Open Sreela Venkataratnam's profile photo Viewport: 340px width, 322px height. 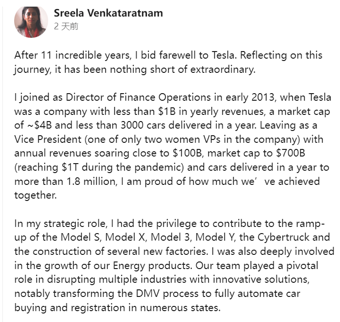[x=31, y=22]
